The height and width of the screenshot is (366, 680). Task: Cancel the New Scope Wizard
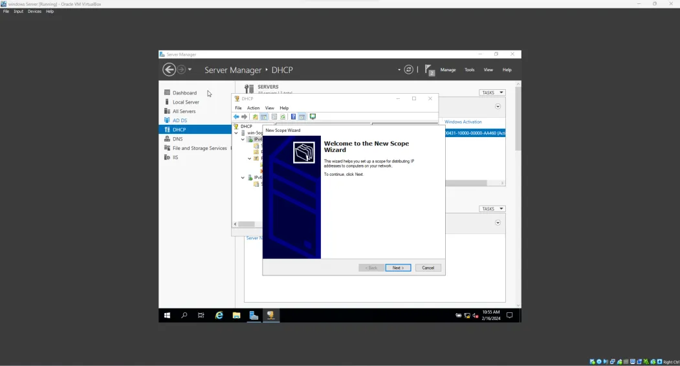coord(428,268)
